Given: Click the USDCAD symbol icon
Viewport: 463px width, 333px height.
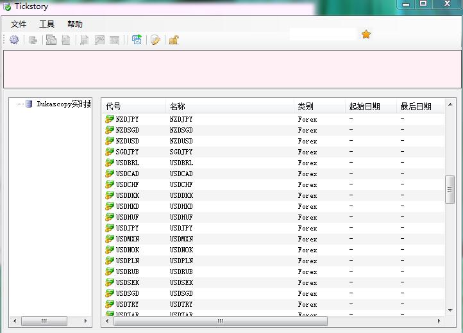Looking at the screenshot, I should click(x=110, y=174).
